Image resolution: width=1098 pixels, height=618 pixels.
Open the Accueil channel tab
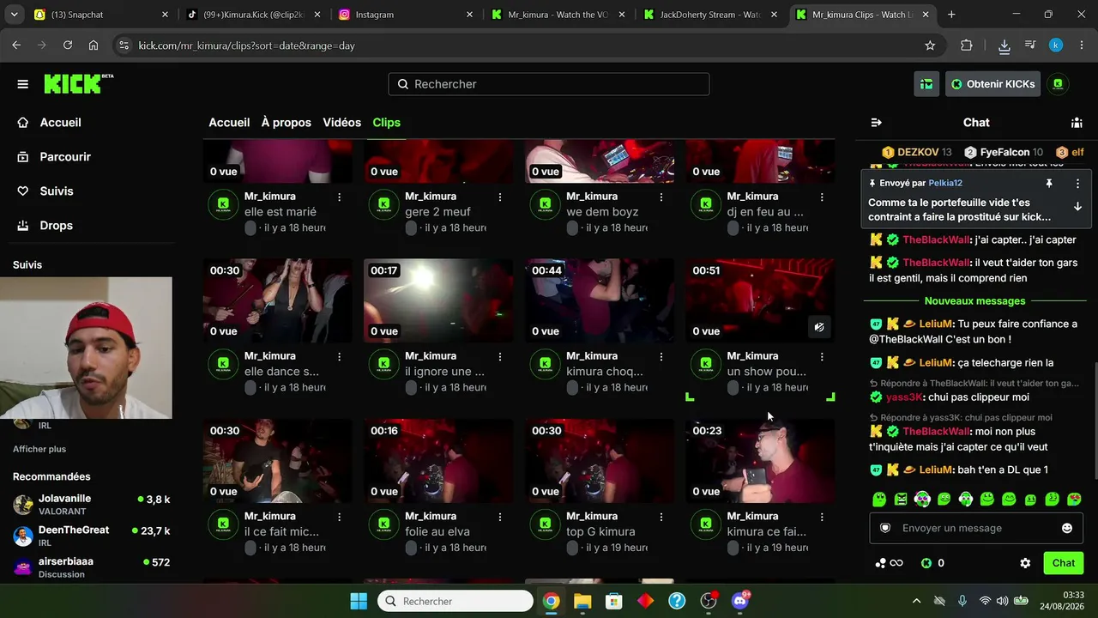(x=229, y=123)
